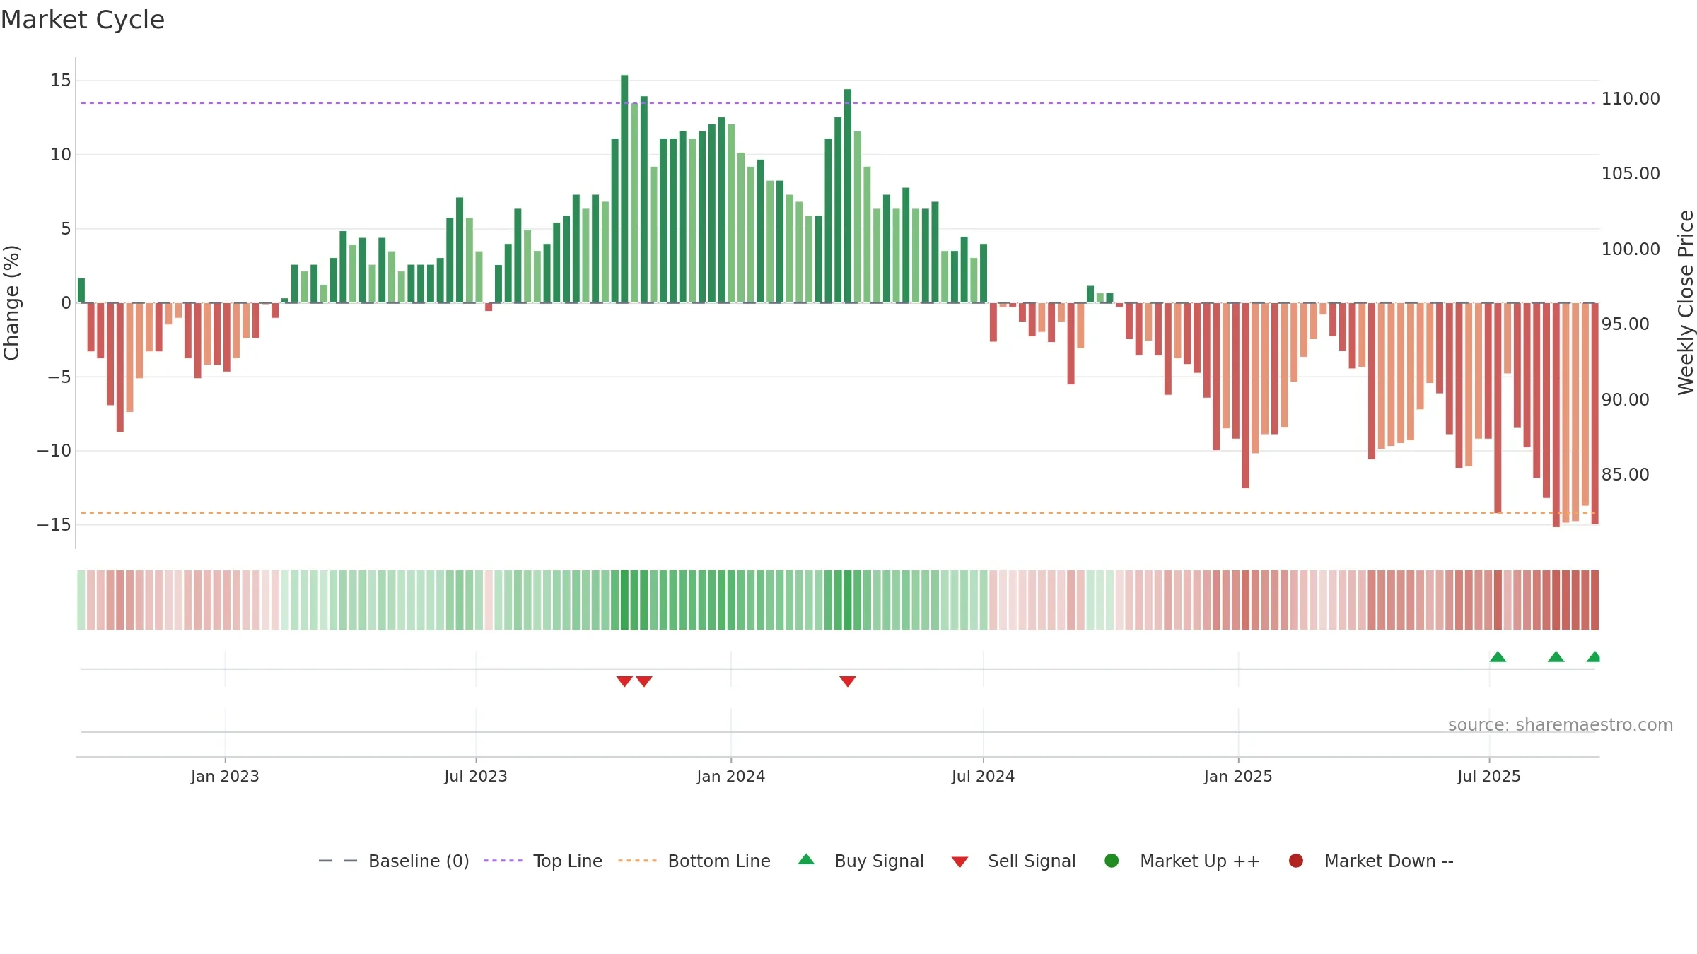Click the gray Baseline legend dash
The height and width of the screenshot is (954, 1697).
pyautogui.click(x=338, y=861)
